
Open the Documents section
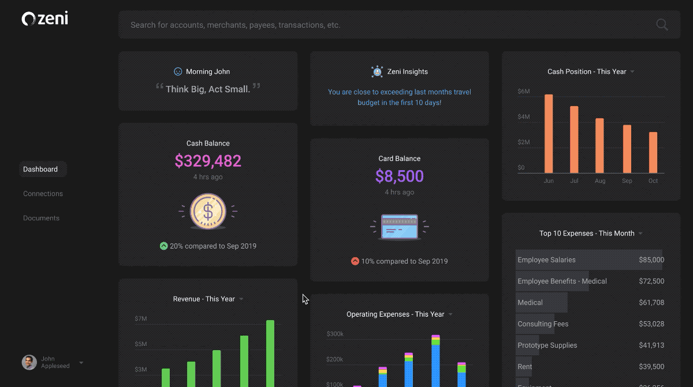point(41,218)
